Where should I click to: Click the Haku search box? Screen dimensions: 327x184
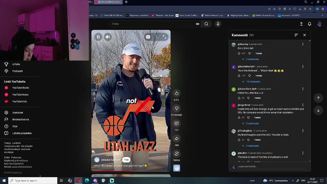(153, 24)
